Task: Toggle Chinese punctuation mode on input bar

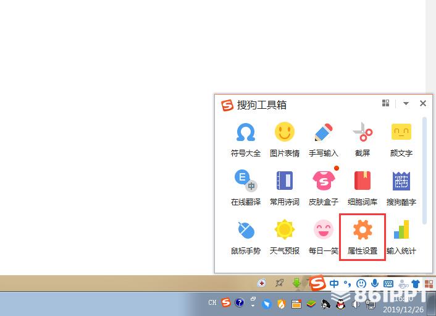Action: tap(347, 284)
